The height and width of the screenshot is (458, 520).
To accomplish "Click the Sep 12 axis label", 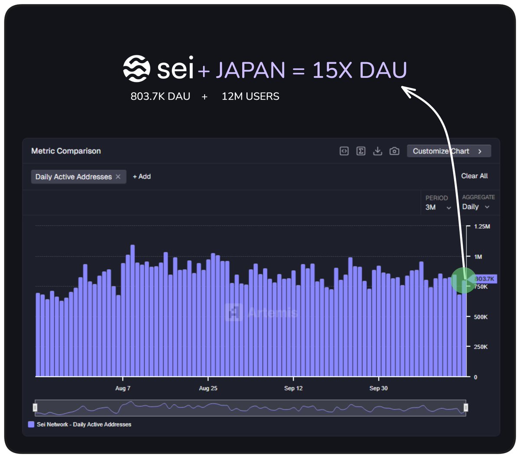I will [x=293, y=388].
